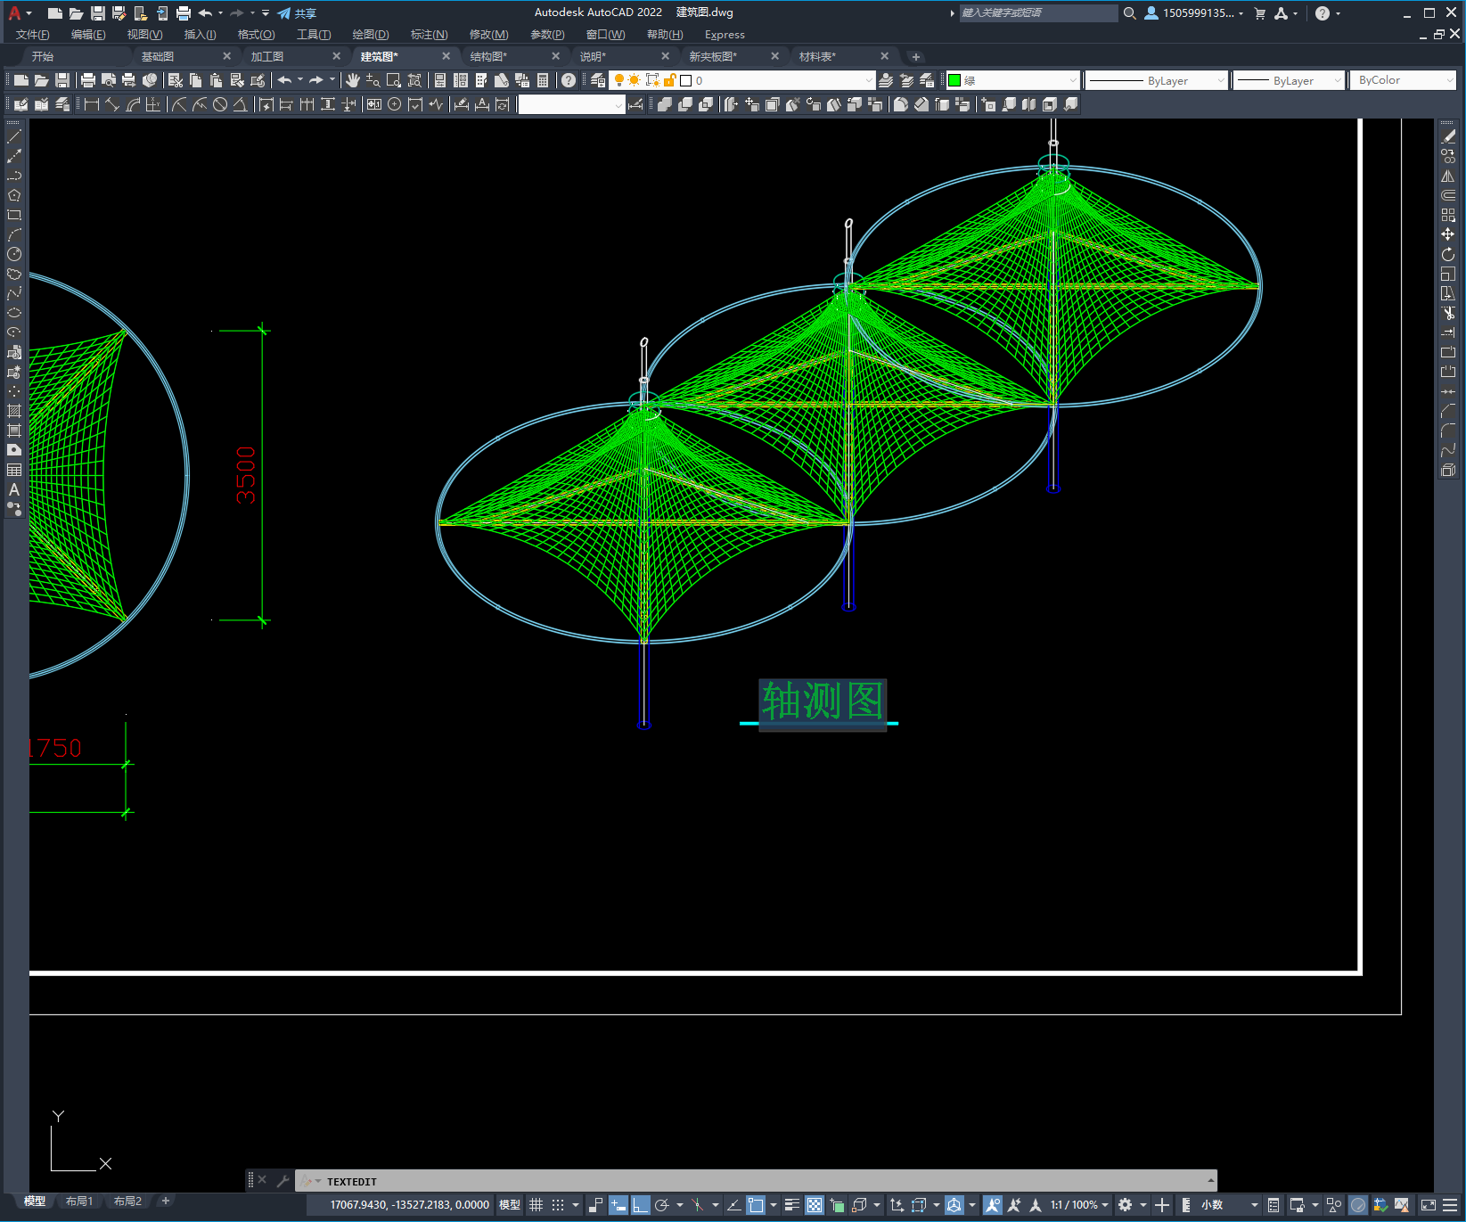Click the 轴测图 text being edited
Image resolution: width=1466 pixels, height=1222 pixels.
[823, 701]
